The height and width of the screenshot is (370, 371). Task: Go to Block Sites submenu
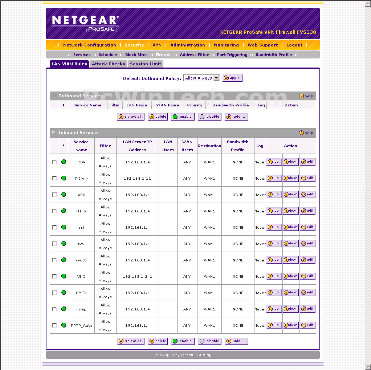pos(136,55)
